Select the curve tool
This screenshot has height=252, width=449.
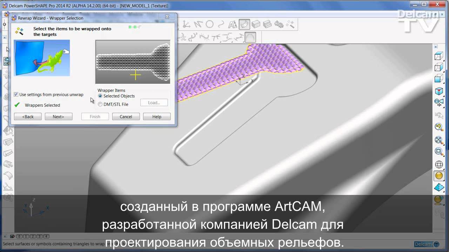pyautogui.click(x=221, y=24)
